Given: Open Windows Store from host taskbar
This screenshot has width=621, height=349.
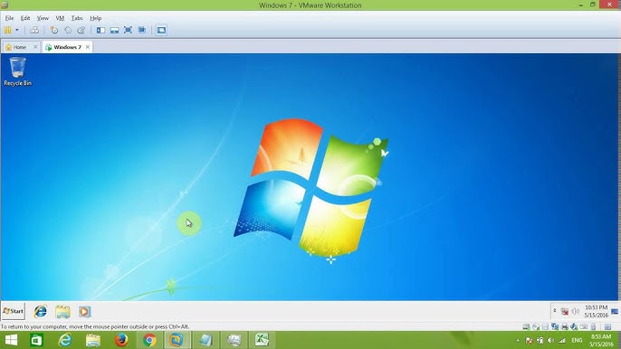Looking at the screenshot, I should pos(36,340).
